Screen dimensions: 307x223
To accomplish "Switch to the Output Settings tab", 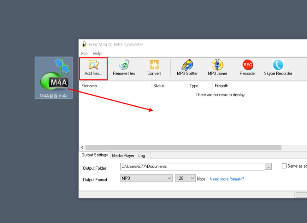I will (x=94, y=155).
